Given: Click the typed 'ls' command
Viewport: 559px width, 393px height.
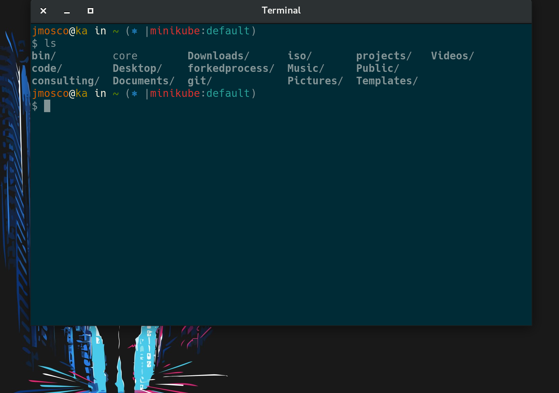Looking at the screenshot, I should pos(50,43).
